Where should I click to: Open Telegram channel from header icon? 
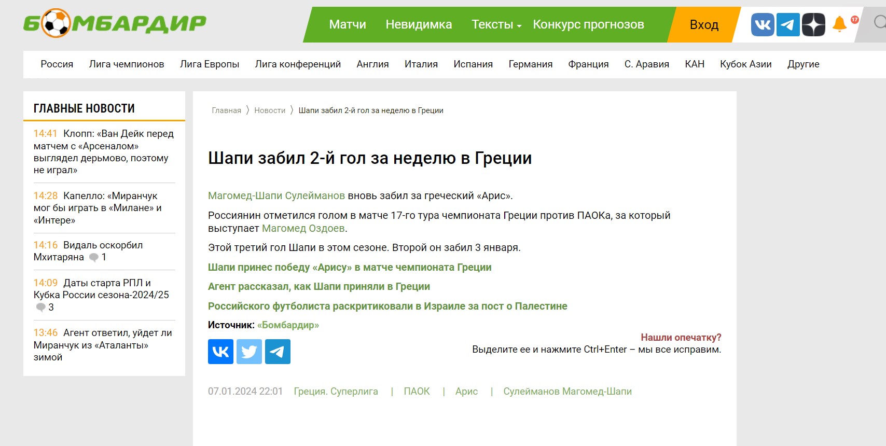[787, 24]
